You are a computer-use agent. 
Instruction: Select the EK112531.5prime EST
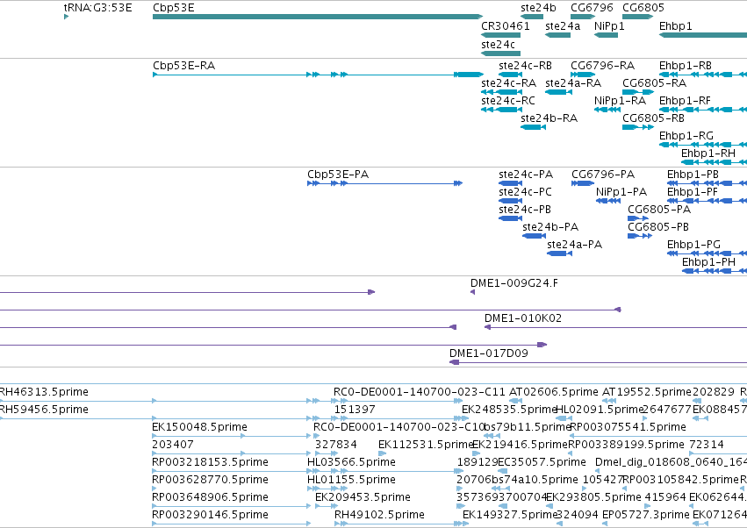[383, 453]
